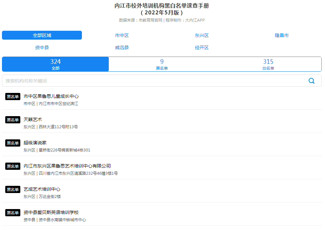Open the 全部 tab with 324 results
Screen dimensions: 325x230
point(55,64)
